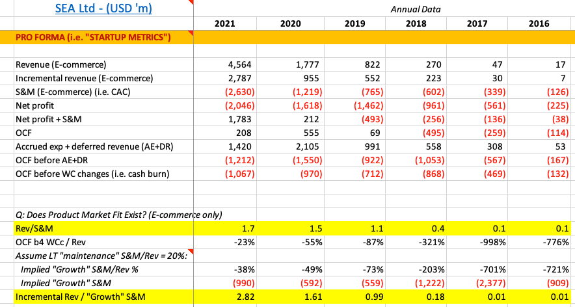The width and height of the screenshot is (575, 307).
Task: Select the OCF before WC changes label
Action: click(92, 174)
